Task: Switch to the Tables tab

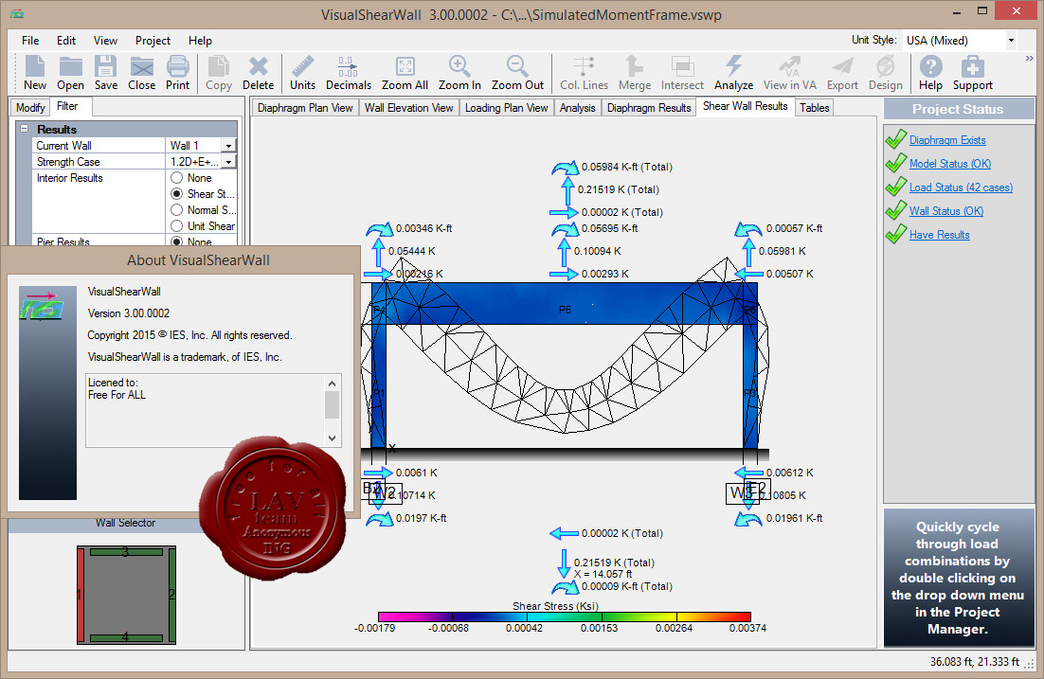Action: (815, 108)
